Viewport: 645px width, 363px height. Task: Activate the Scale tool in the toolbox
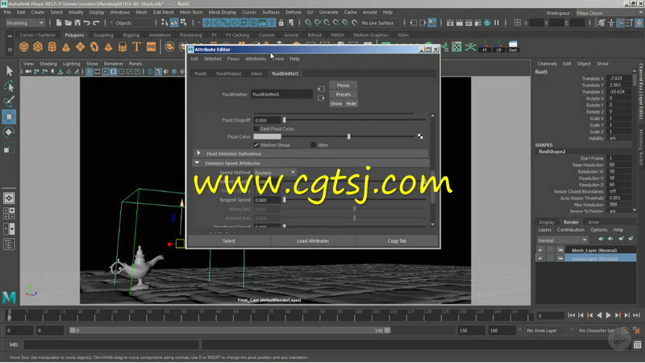click(x=9, y=148)
